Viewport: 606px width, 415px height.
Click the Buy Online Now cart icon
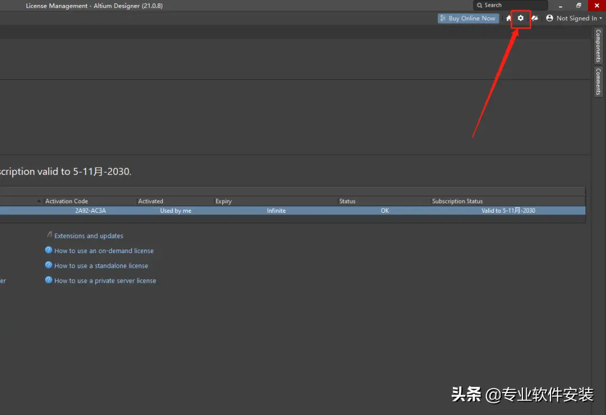click(x=443, y=18)
